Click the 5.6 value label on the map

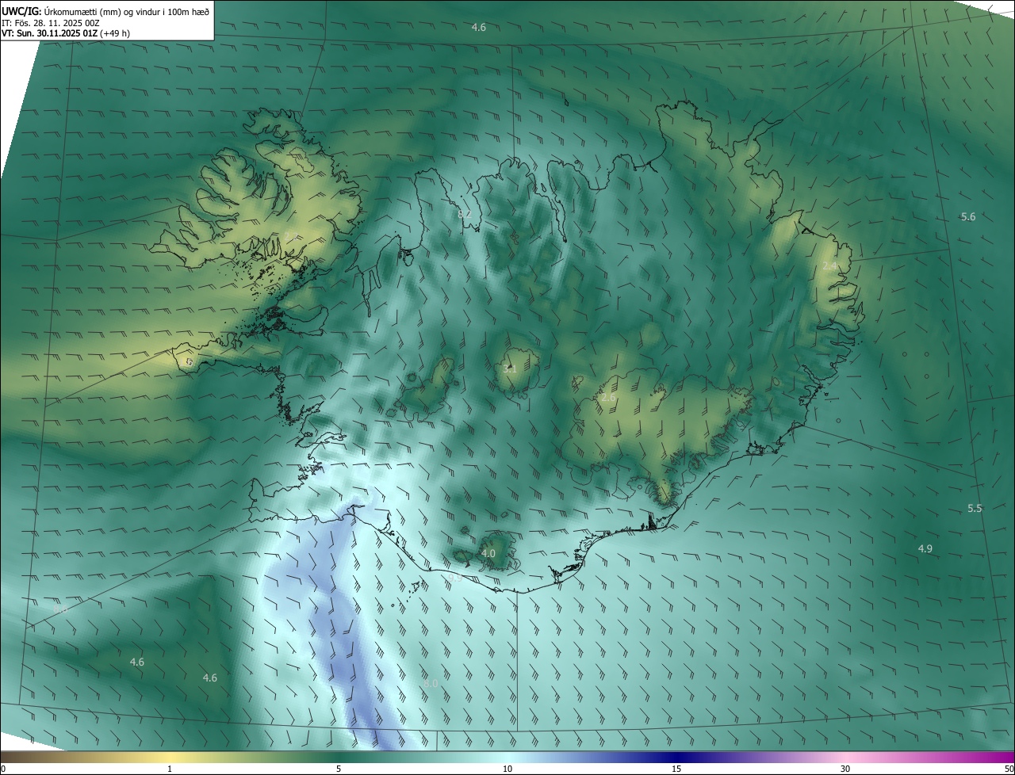coord(968,217)
